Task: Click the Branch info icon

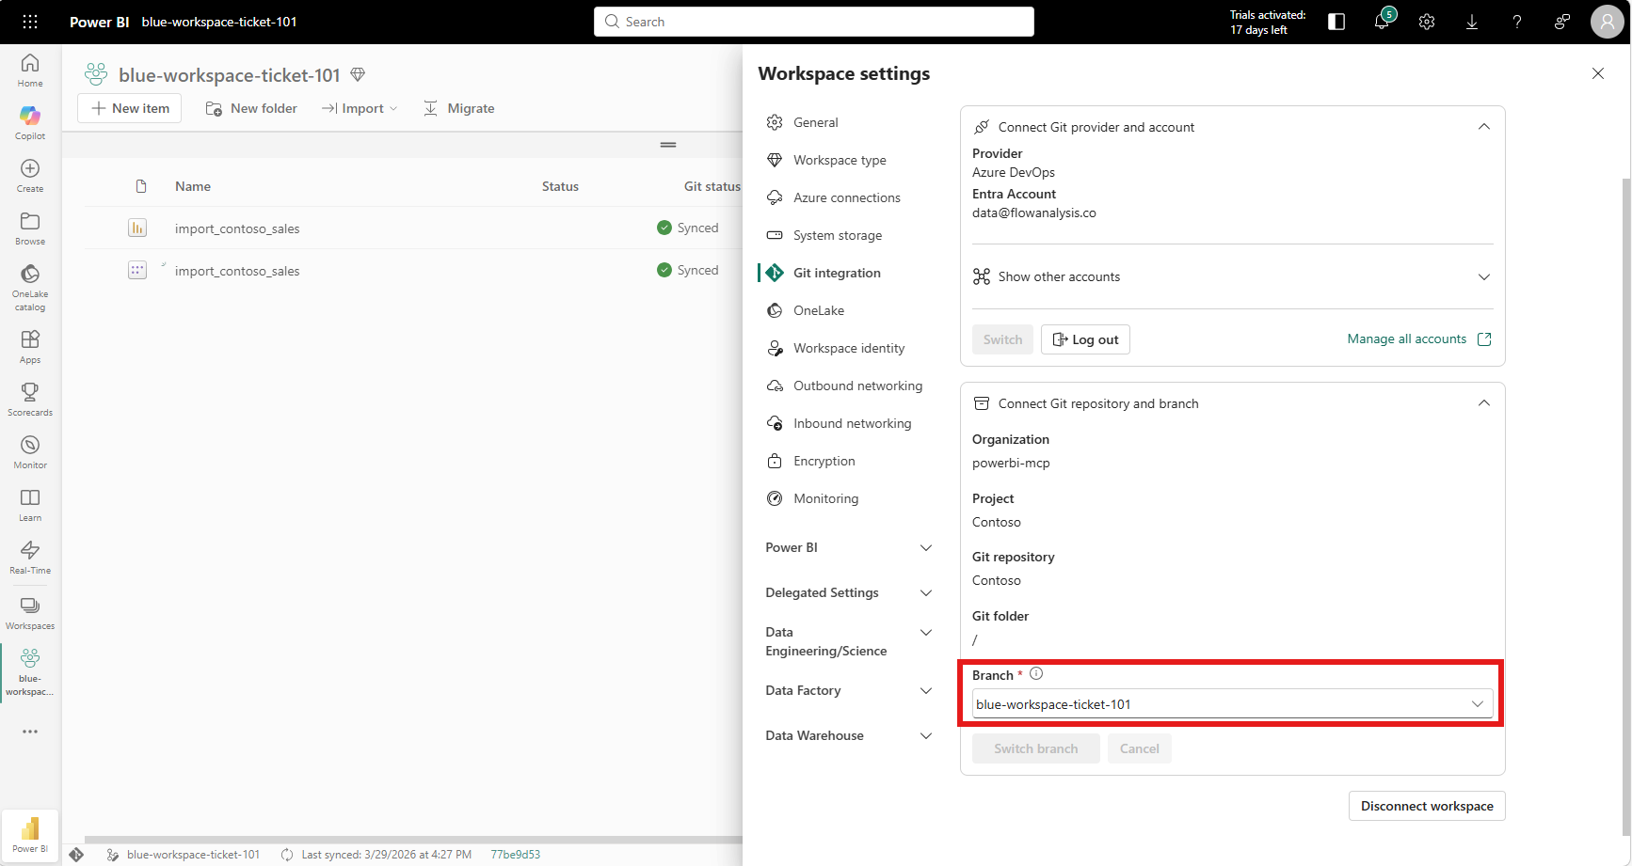Action: point(1036,673)
